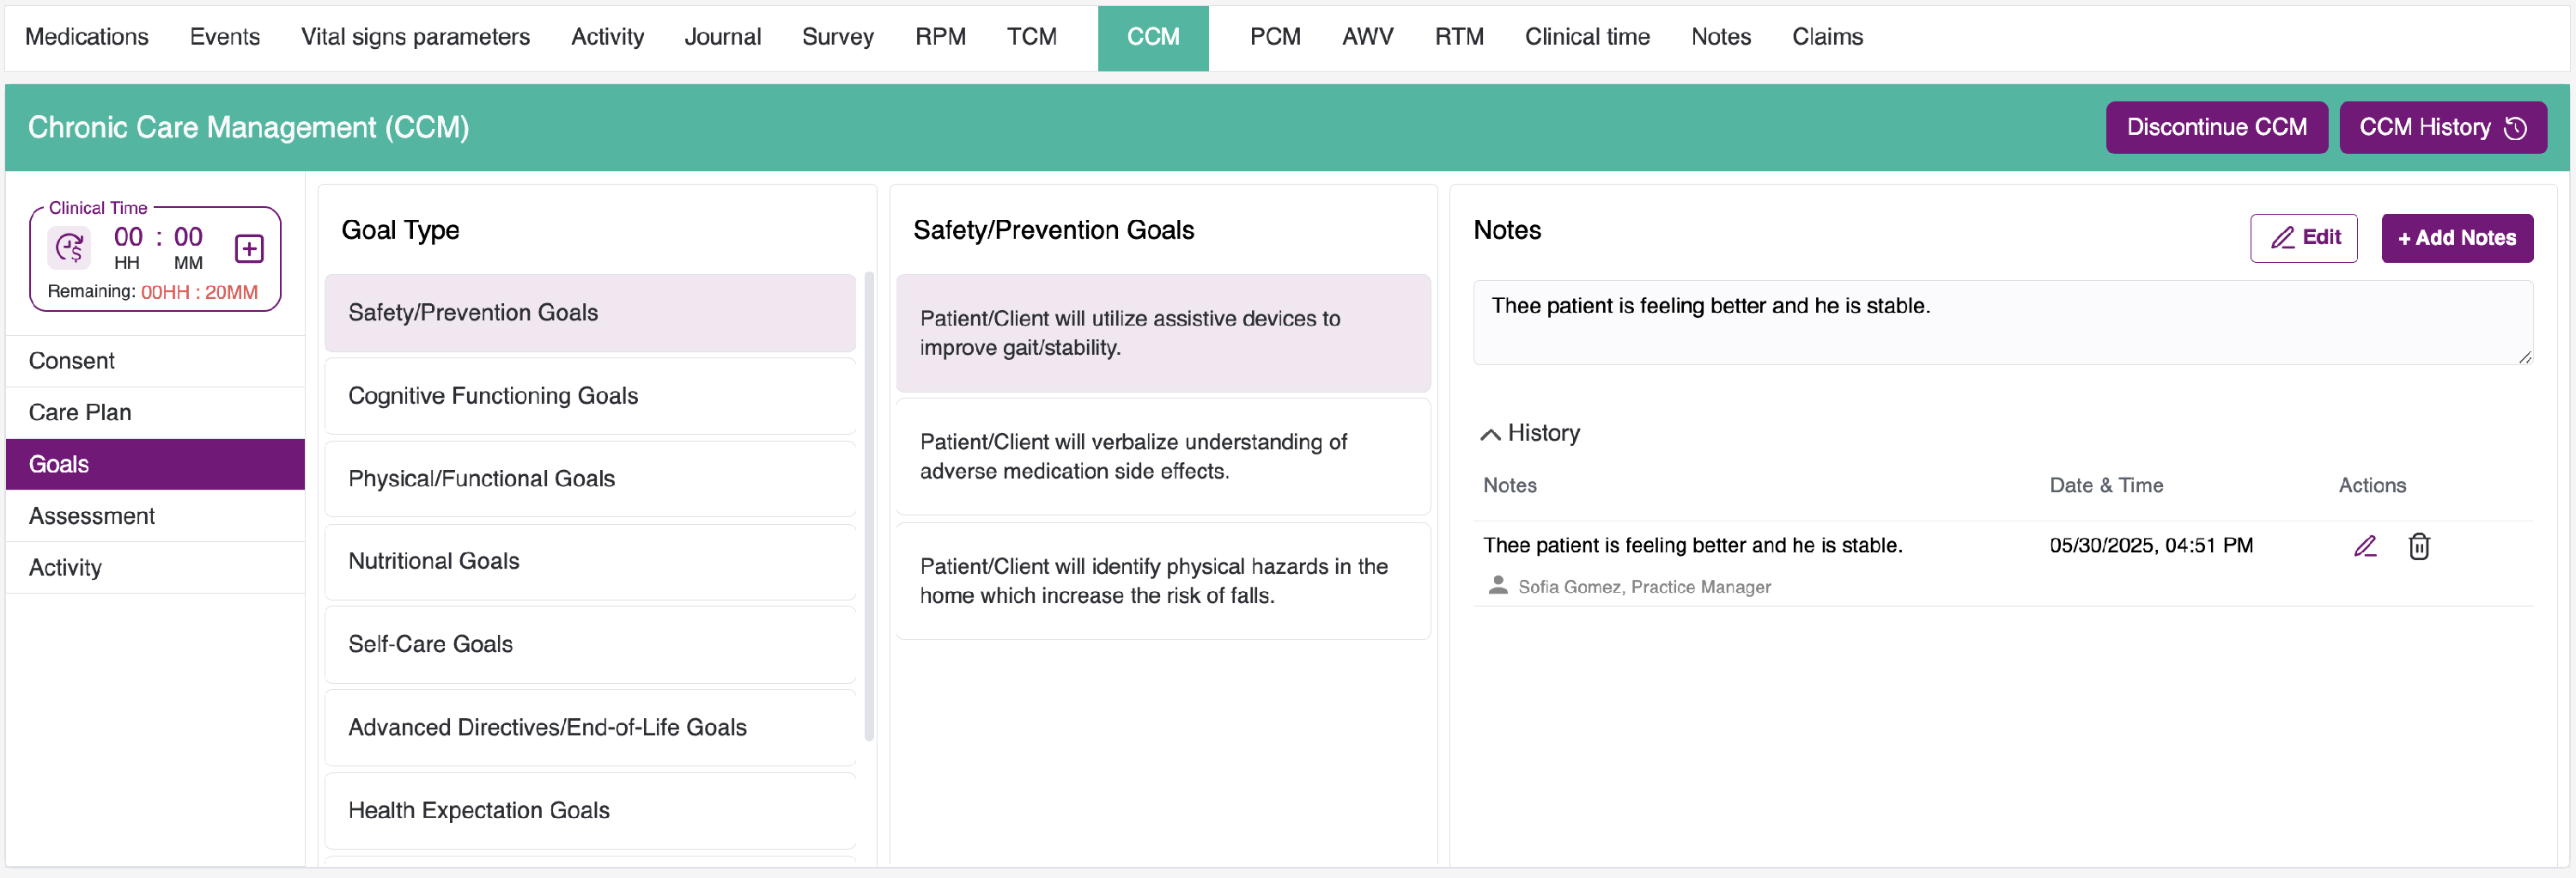2576x878 pixels.
Task: Click the clinical time billing clock icon
Action: click(70, 248)
